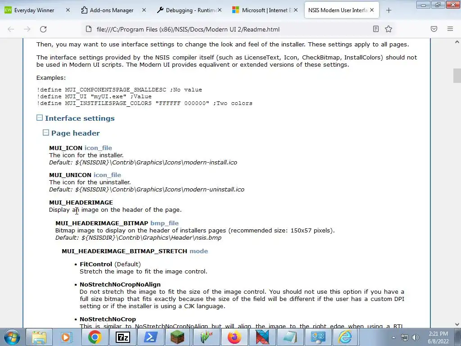Reload the current page

tap(43, 29)
